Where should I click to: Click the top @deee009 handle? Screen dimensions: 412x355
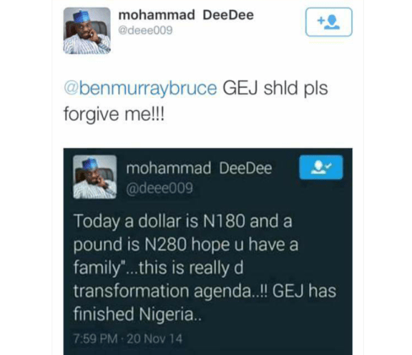[145, 30]
